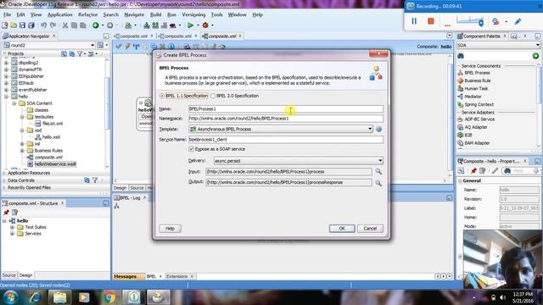The height and width of the screenshot is (305, 543).
Task: Click the Windows Start button
Action: [10, 297]
